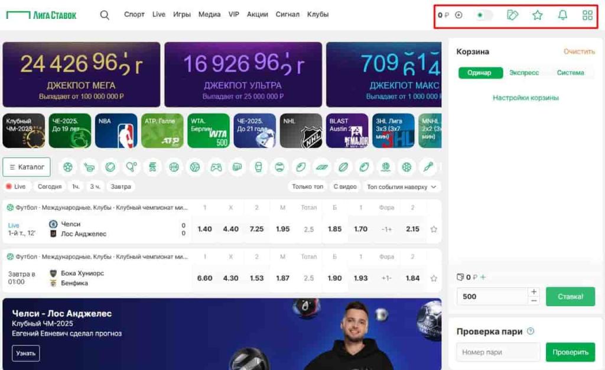Open the apps grid icon
This screenshot has height=370, width=605.
point(587,15)
